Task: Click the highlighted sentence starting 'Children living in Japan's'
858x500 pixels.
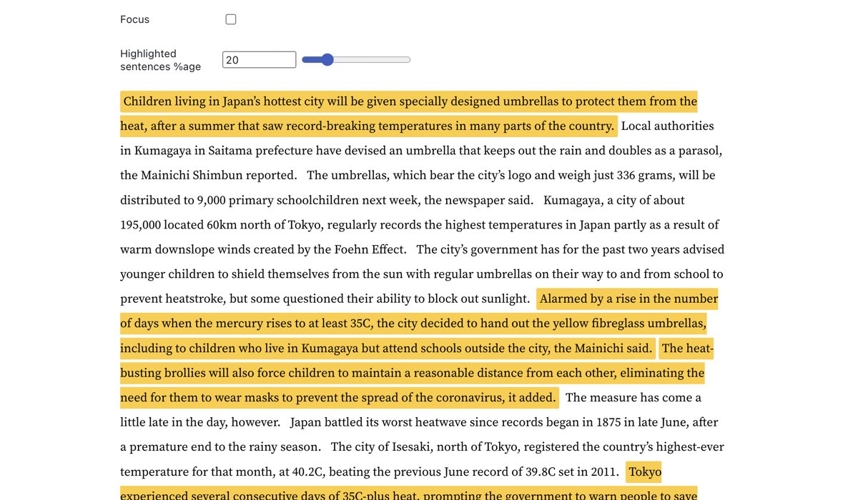Action: click(409, 101)
